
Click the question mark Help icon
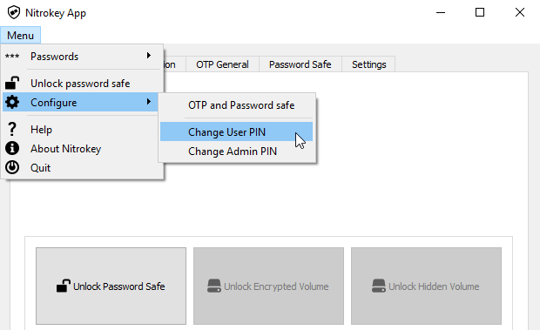[12, 129]
